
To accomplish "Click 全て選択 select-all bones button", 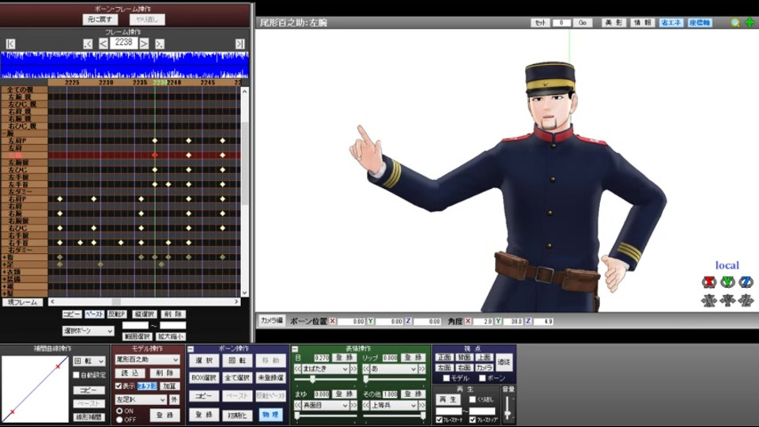I will [x=236, y=378].
